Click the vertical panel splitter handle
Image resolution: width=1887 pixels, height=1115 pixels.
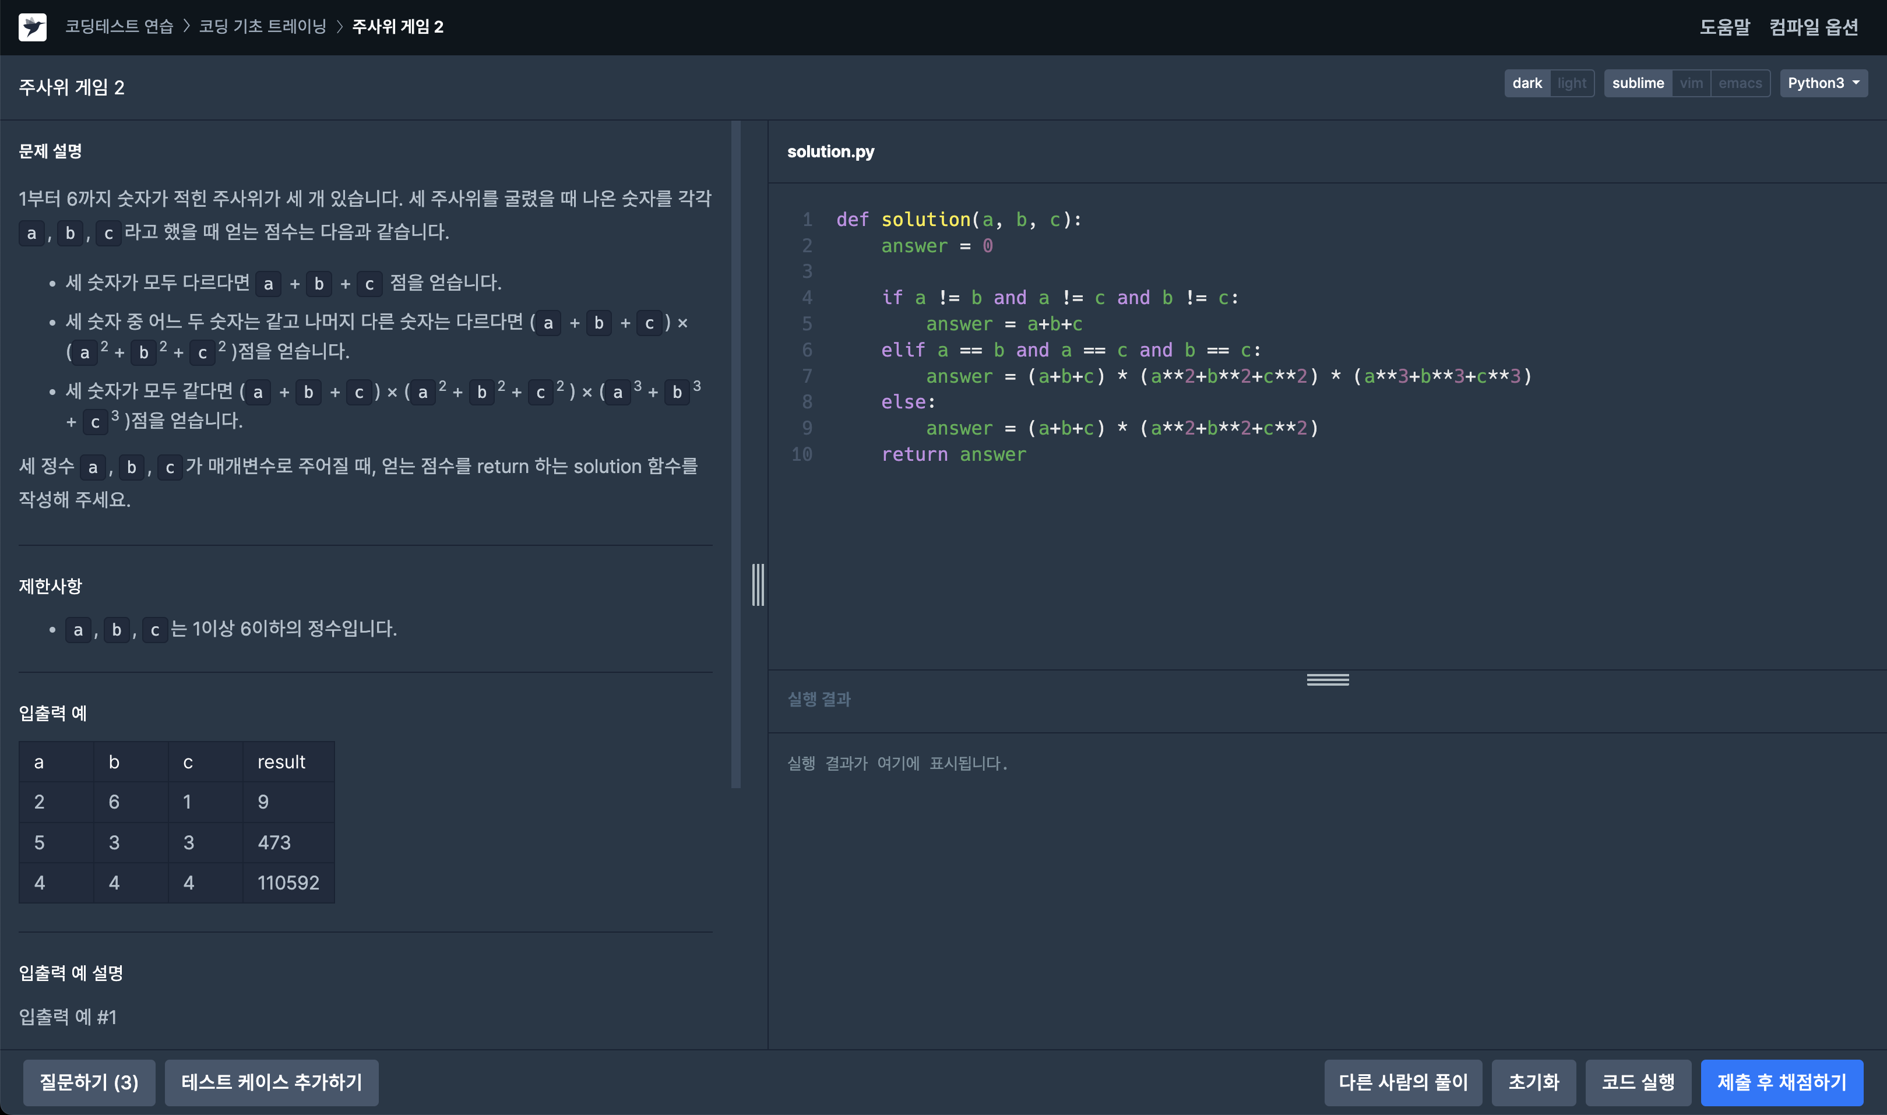click(x=758, y=584)
